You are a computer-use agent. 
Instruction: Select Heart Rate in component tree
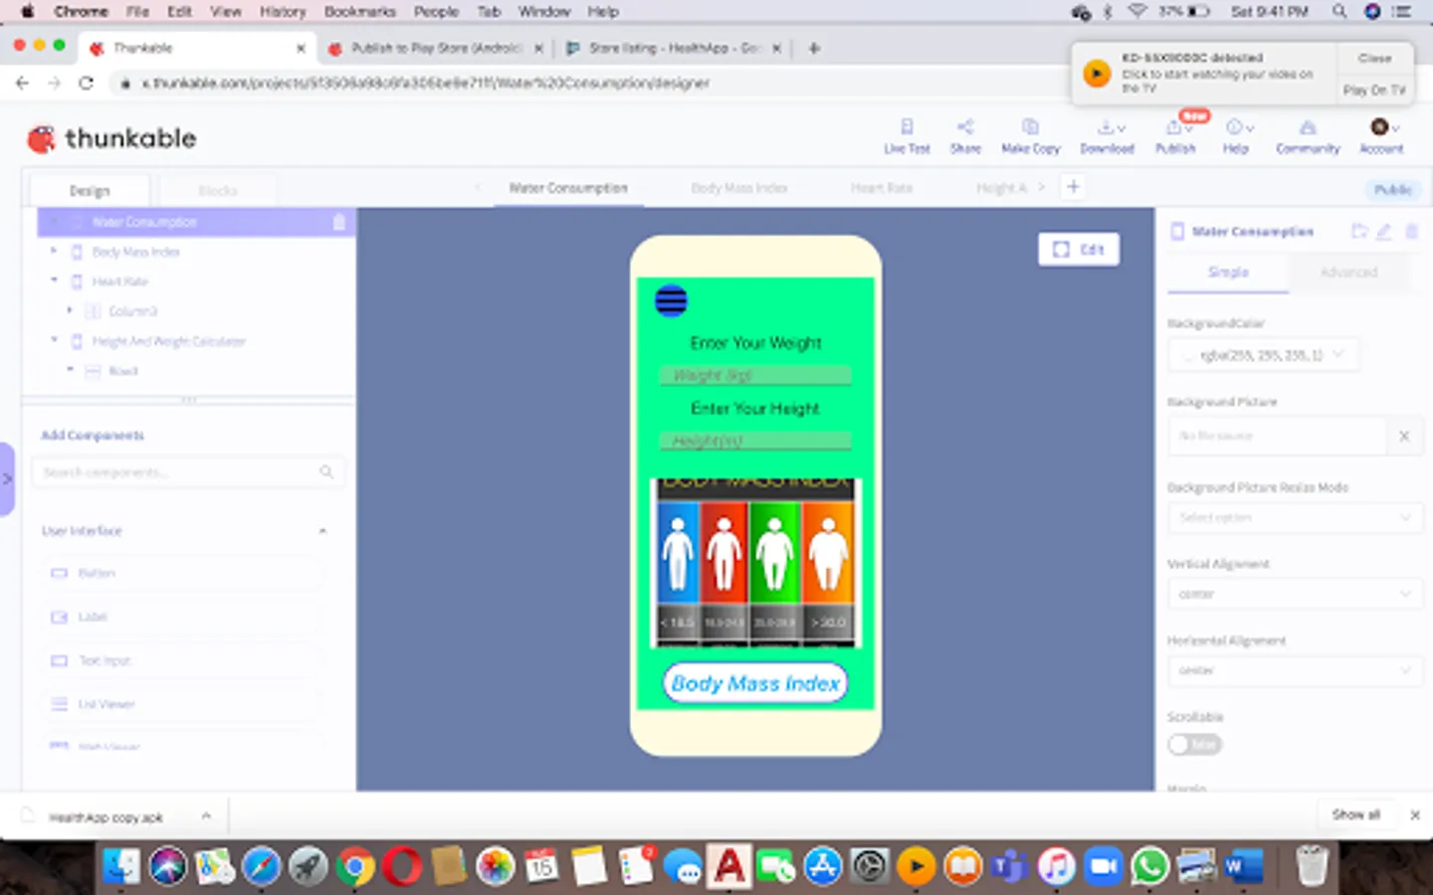(x=119, y=281)
